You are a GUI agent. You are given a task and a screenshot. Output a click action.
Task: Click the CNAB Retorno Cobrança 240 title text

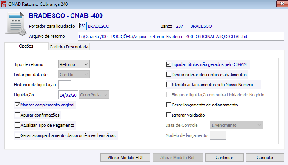point(38,4)
